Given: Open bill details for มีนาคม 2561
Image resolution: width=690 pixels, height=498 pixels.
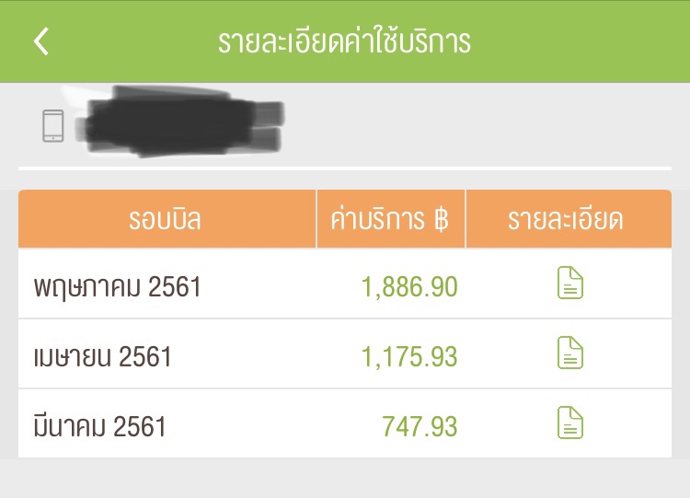Looking at the screenshot, I should (570, 423).
